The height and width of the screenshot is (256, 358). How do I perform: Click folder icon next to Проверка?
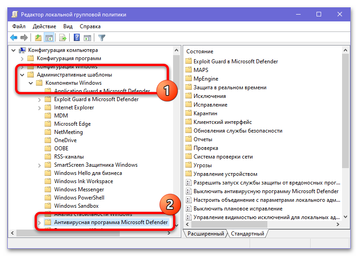coord(189,148)
